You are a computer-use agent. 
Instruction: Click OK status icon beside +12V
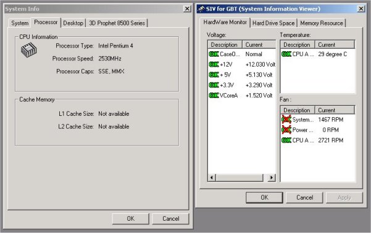(214, 65)
